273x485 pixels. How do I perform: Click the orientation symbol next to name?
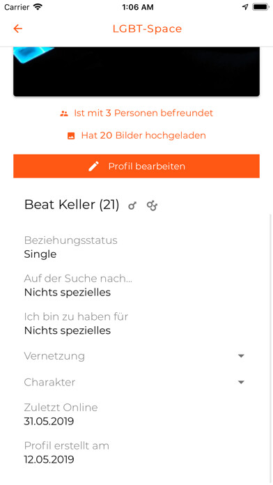coord(152,206)
